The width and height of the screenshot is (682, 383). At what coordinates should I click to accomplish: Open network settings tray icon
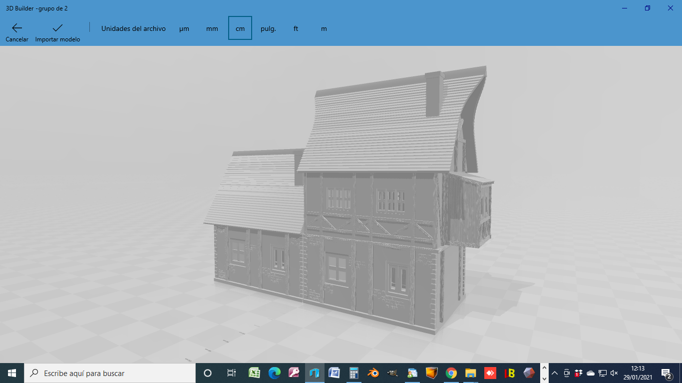coord(603,373)
